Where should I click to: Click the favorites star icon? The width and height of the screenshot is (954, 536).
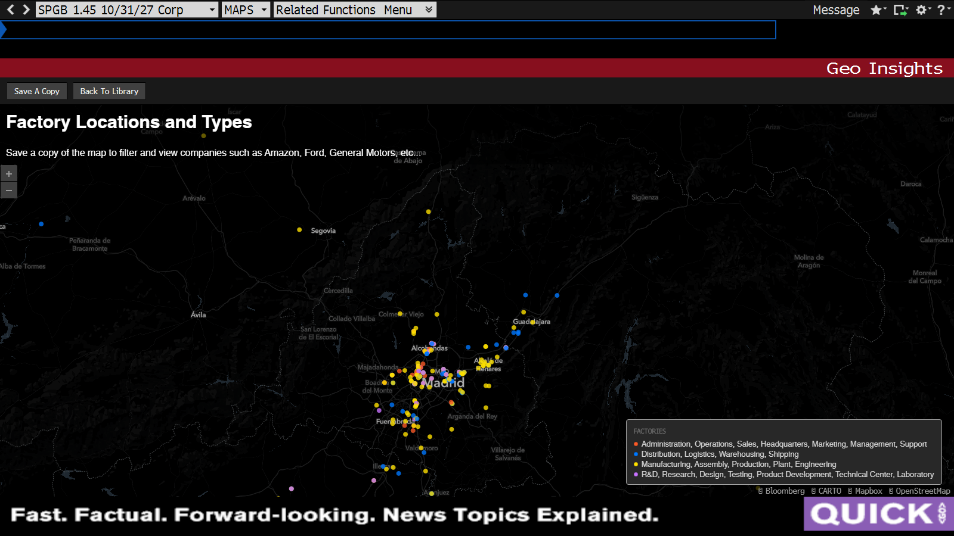[876, 10]
